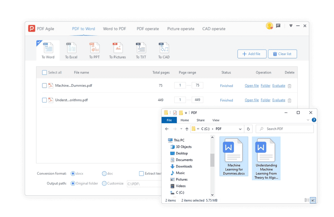The image size is (334, 217).
Task: Open file link for Machine...Dummies.pdf
Action: point(252,86)
